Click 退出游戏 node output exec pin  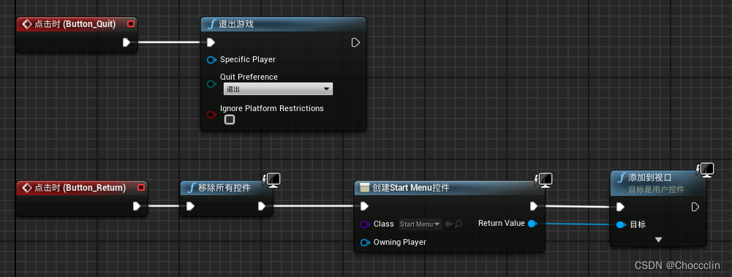355,42
